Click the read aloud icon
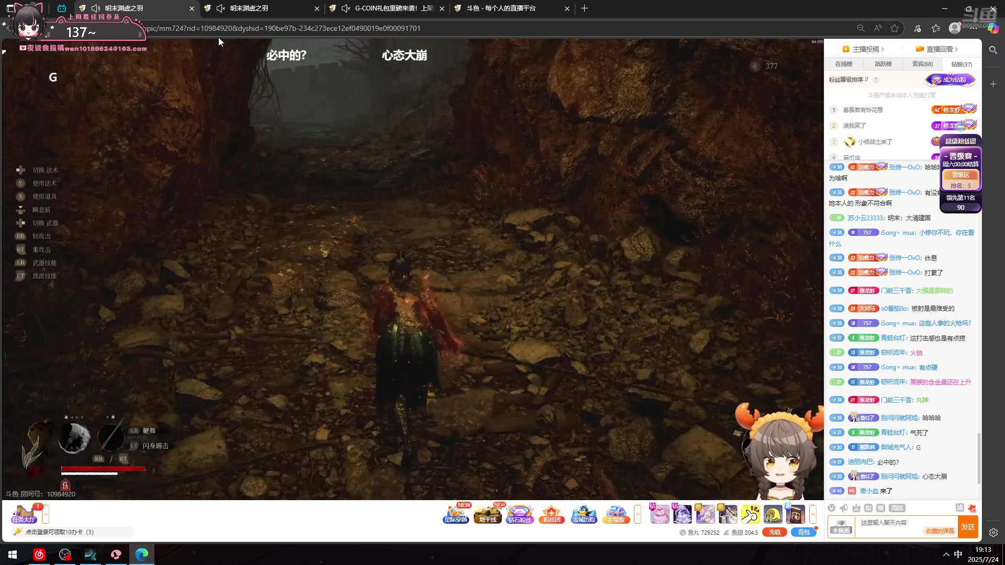The image size is (1005, 565). (878, 28)
